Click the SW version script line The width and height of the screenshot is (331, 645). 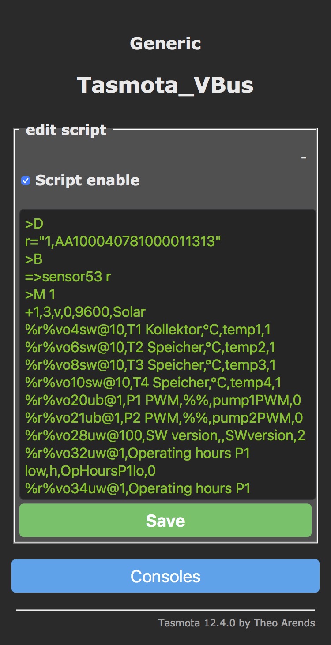(x=165, y=436)
